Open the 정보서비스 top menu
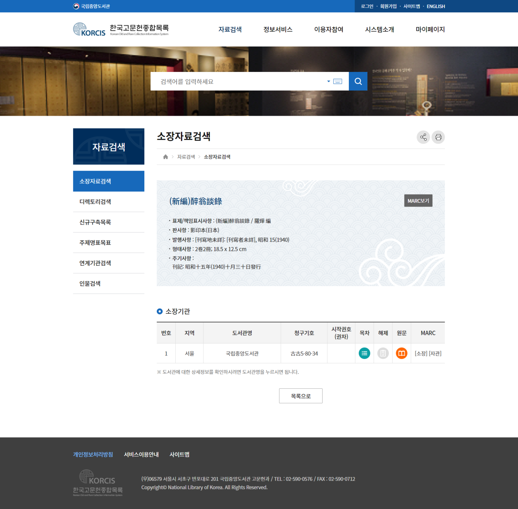The width and height of the screenshot is (518, 509). point(278,29)
